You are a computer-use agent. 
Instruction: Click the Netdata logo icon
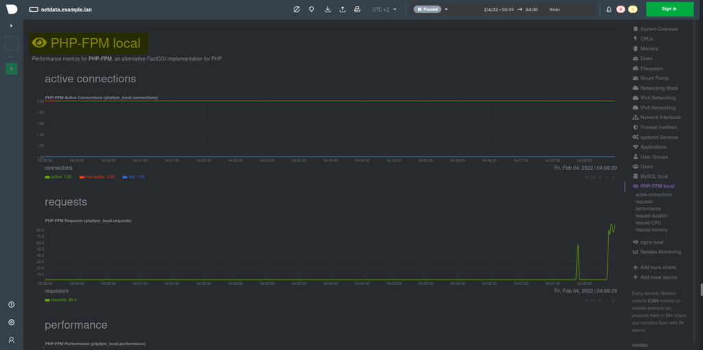(x=11, y=9)
